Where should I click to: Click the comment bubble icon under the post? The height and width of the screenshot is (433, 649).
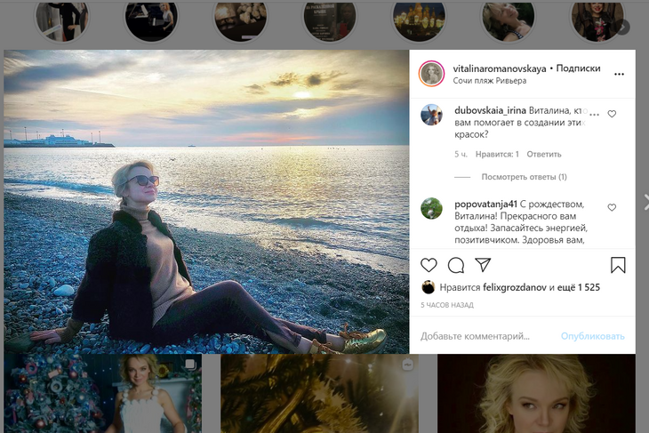[456, 265]
